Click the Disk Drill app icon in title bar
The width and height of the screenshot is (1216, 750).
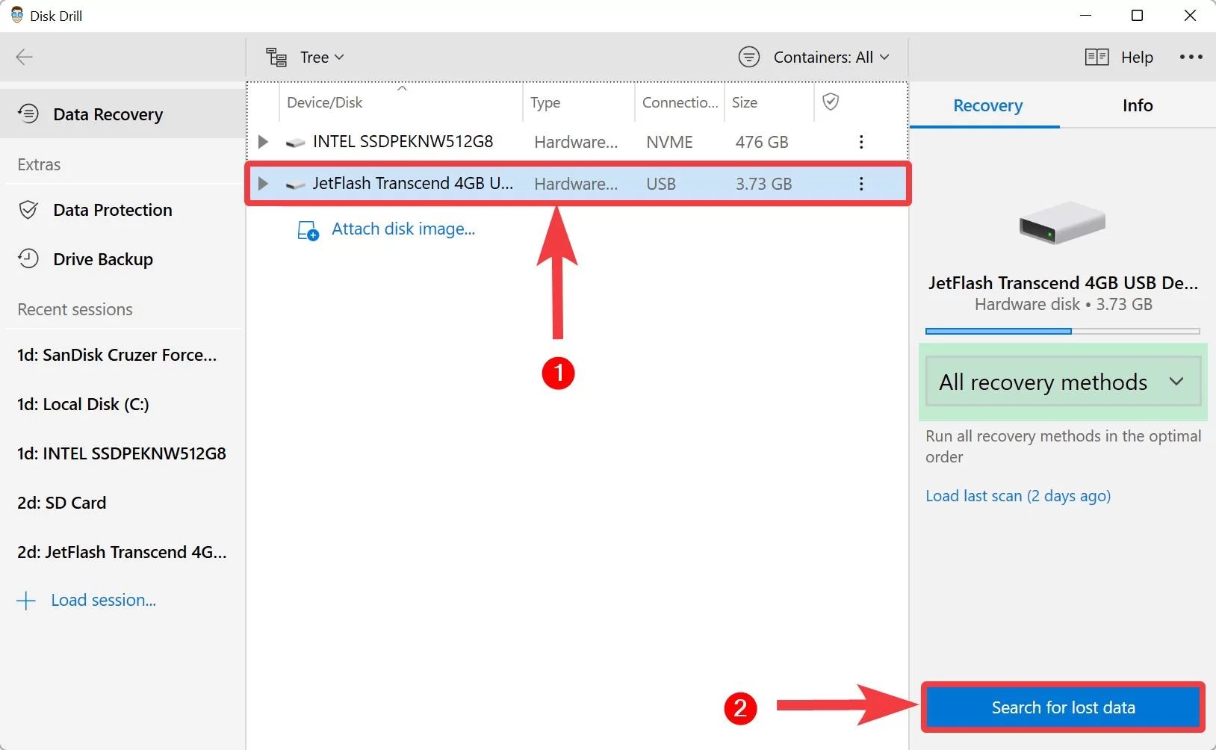(17, 15)
